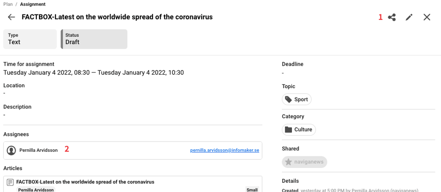The height and width of the screenshot is (192, 441).
Task: Click the pencil edit icon
Action: 409,17
